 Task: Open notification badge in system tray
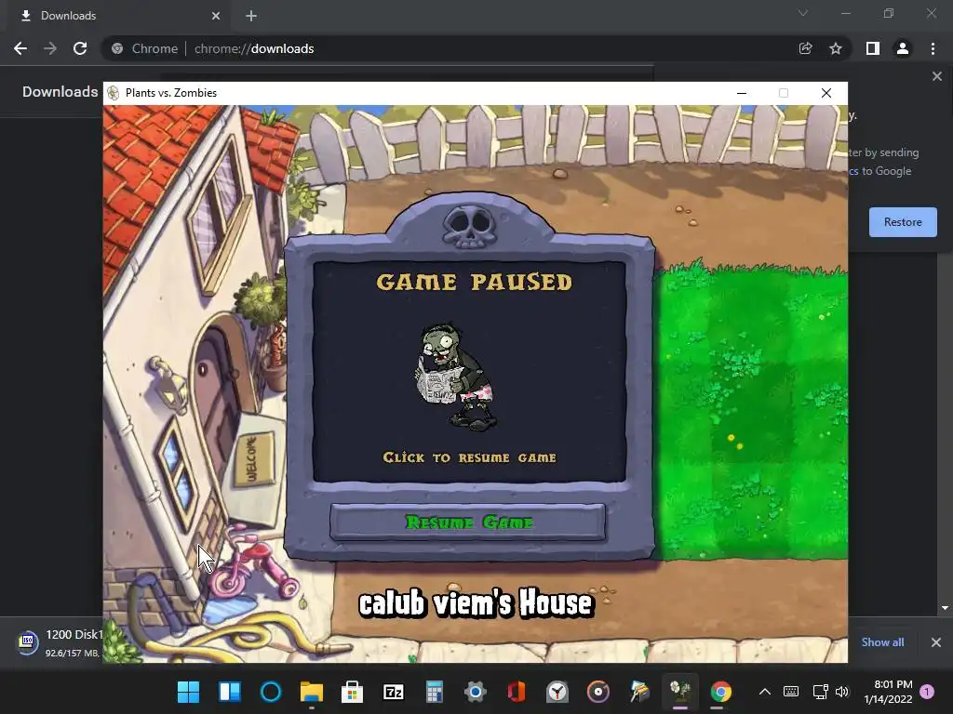pyautogui.click(x=928, y=692)
